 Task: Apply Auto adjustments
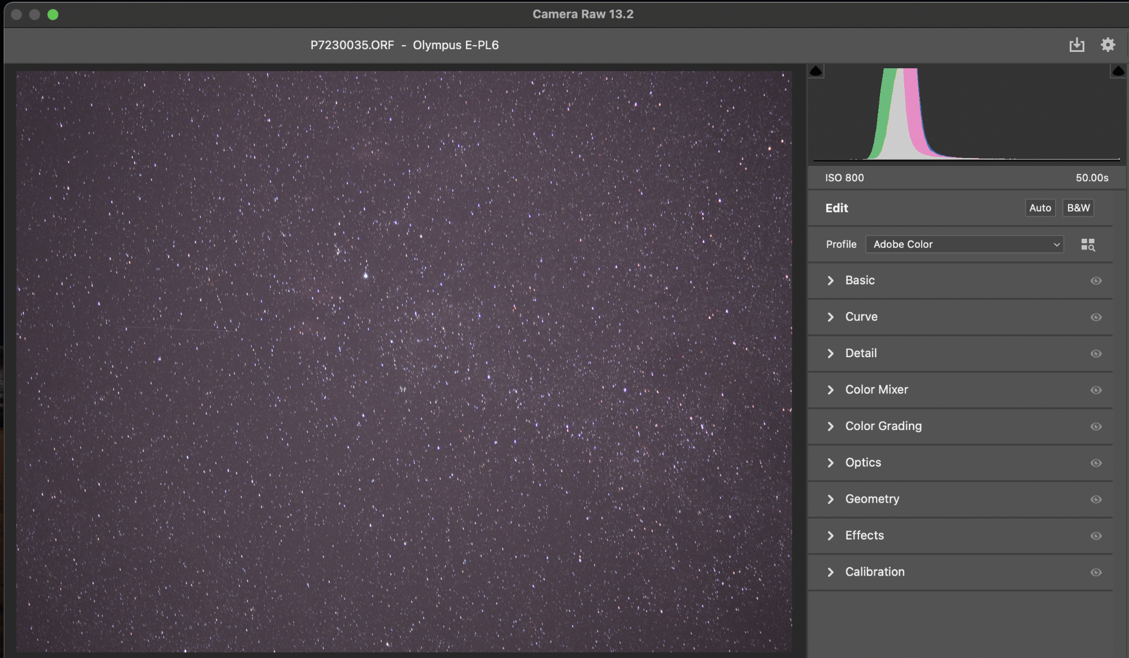point(1040,208)
